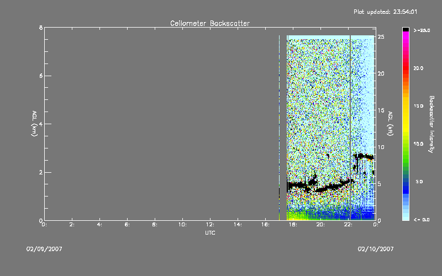Click the red band of the colorbar

406,67
